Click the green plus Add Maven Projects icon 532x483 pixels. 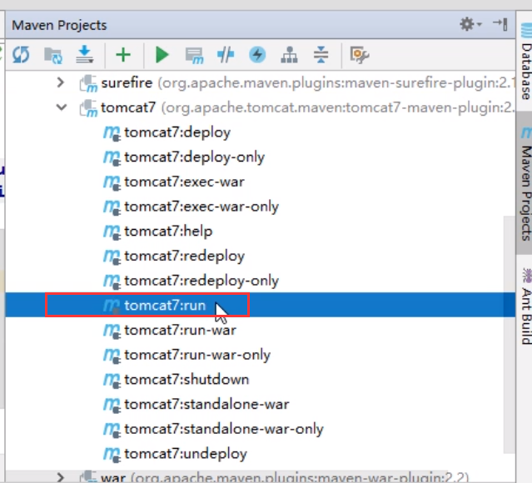coord(123,55)
